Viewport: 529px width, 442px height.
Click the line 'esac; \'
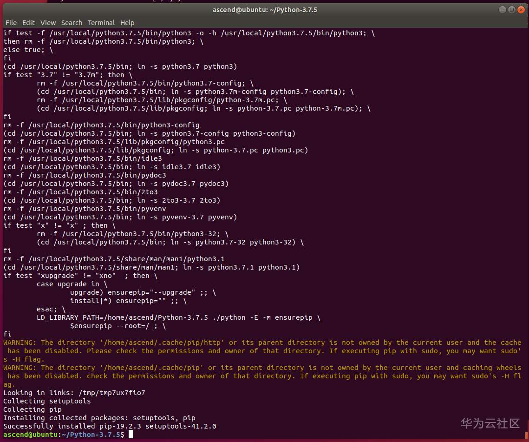(51, 309)
